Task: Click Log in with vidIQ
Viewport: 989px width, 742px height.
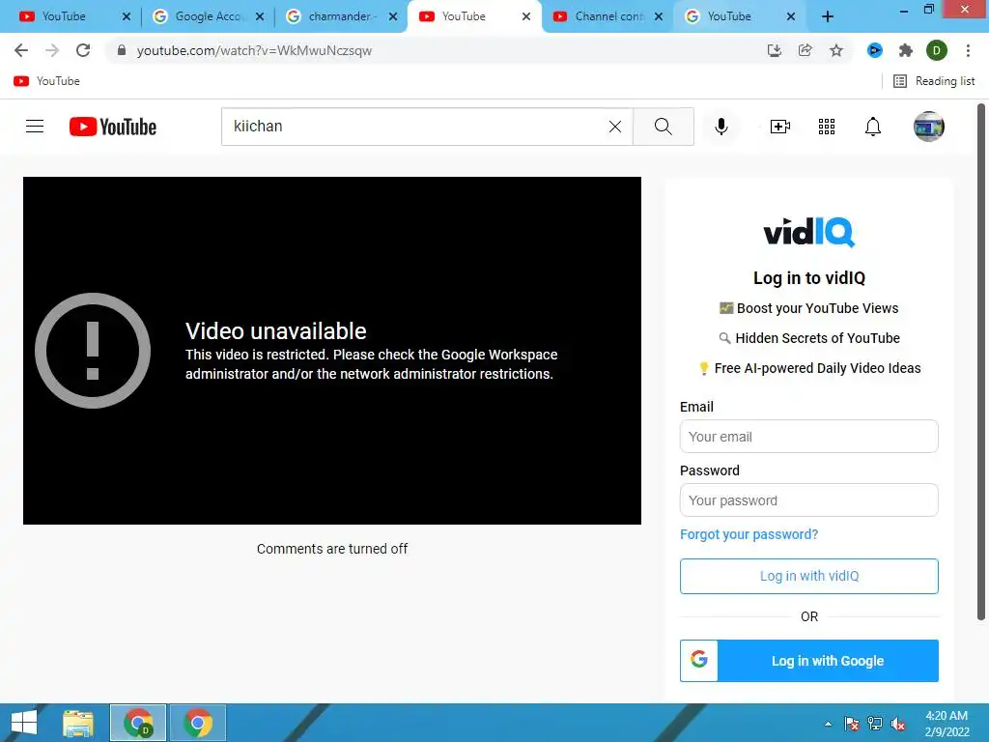Action: click(x=808, y=576)
